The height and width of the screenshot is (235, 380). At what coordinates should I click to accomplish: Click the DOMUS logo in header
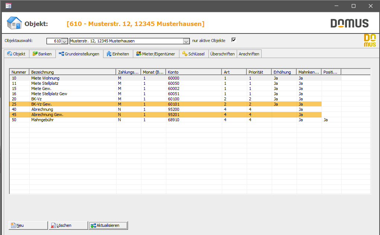349,23
